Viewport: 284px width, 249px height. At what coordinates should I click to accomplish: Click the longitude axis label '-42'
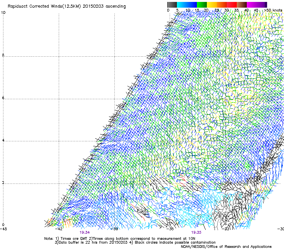59,229
